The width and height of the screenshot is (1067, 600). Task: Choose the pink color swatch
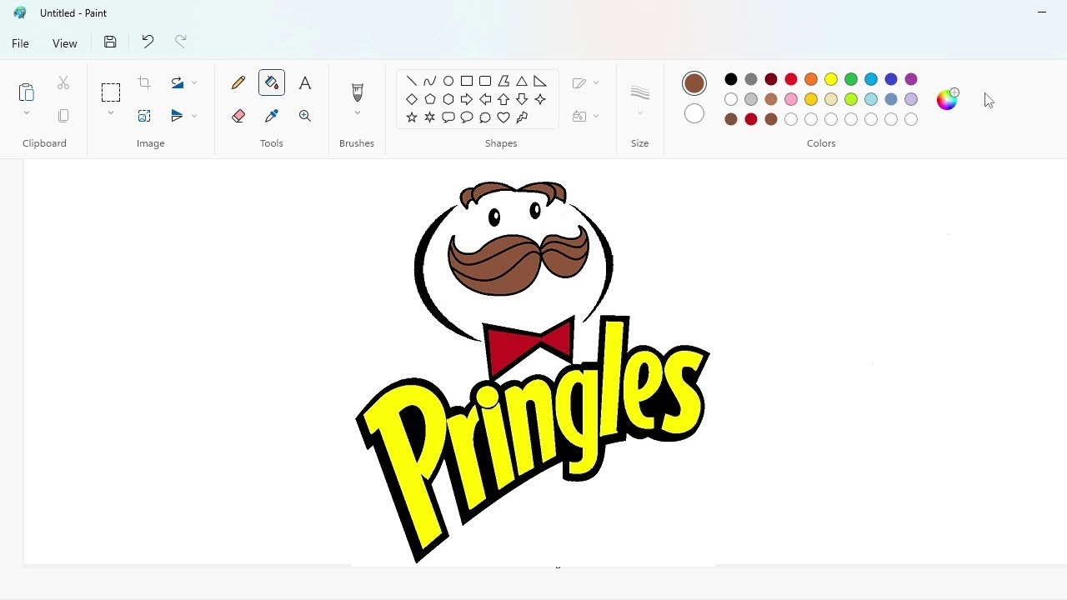coord(791,99)
